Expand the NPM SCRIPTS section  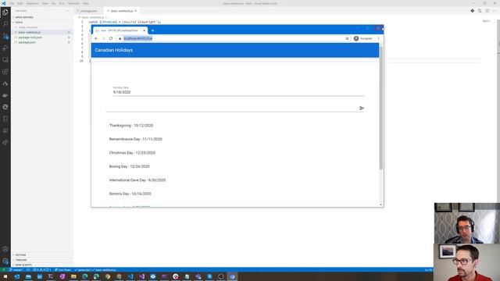43,265
